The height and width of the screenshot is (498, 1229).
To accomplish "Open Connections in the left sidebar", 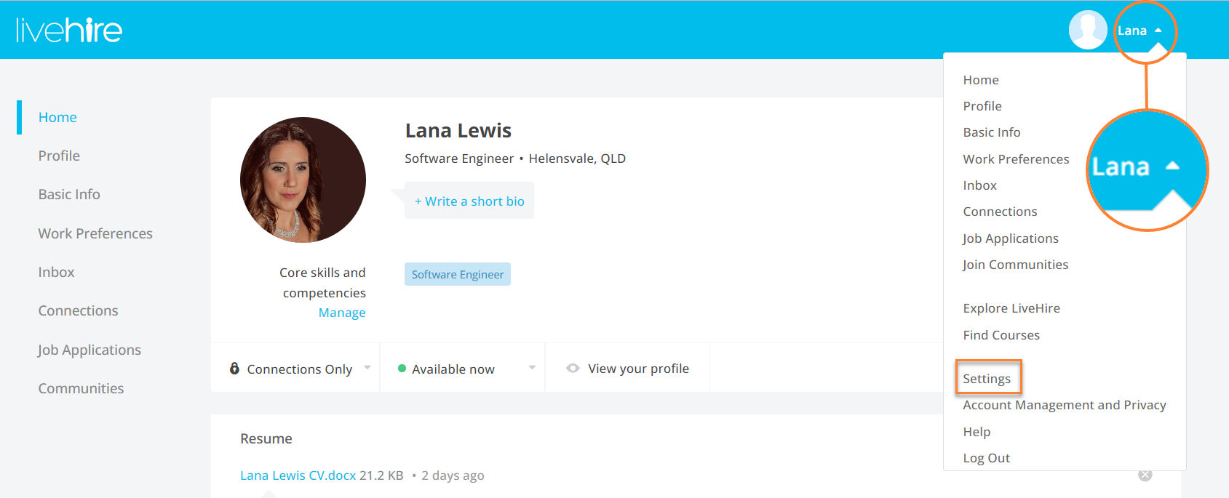I will pyautogui.click(x=78, y=310).
